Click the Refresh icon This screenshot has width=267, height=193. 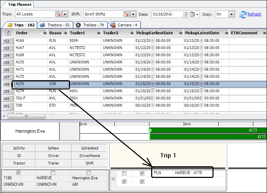point(243,14)
